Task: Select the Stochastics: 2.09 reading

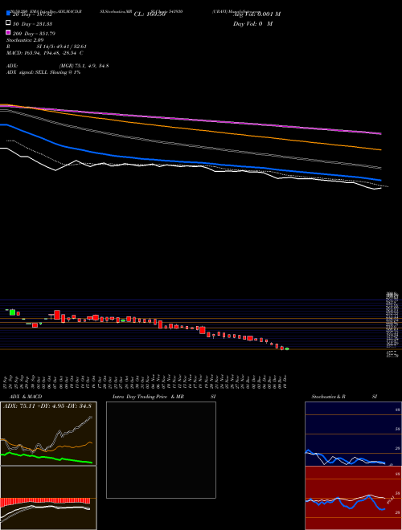Action: 25,40
